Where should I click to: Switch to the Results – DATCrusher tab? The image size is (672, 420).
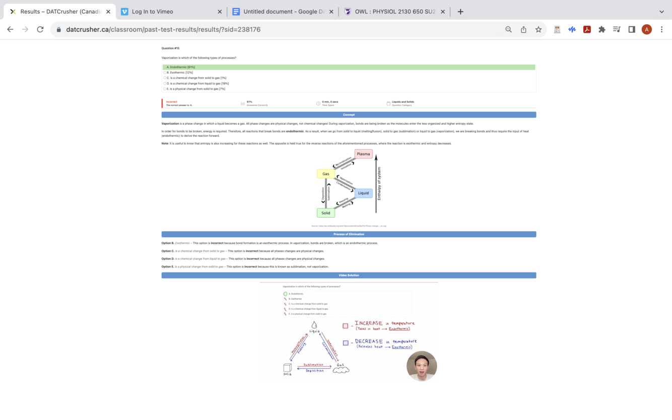click(59, 12)
